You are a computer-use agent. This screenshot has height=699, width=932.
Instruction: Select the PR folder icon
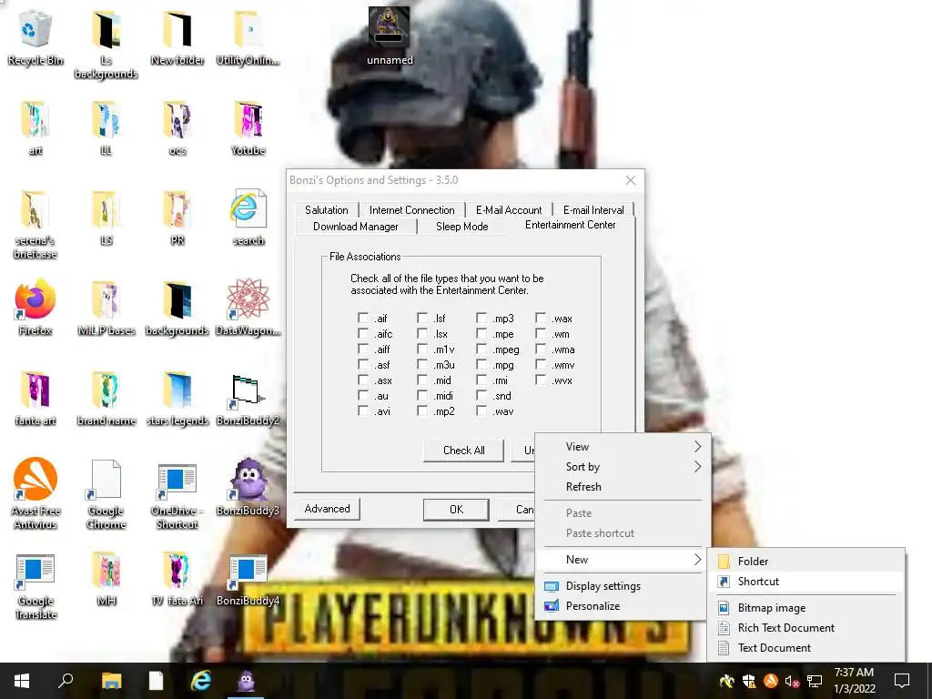point(177,218)
